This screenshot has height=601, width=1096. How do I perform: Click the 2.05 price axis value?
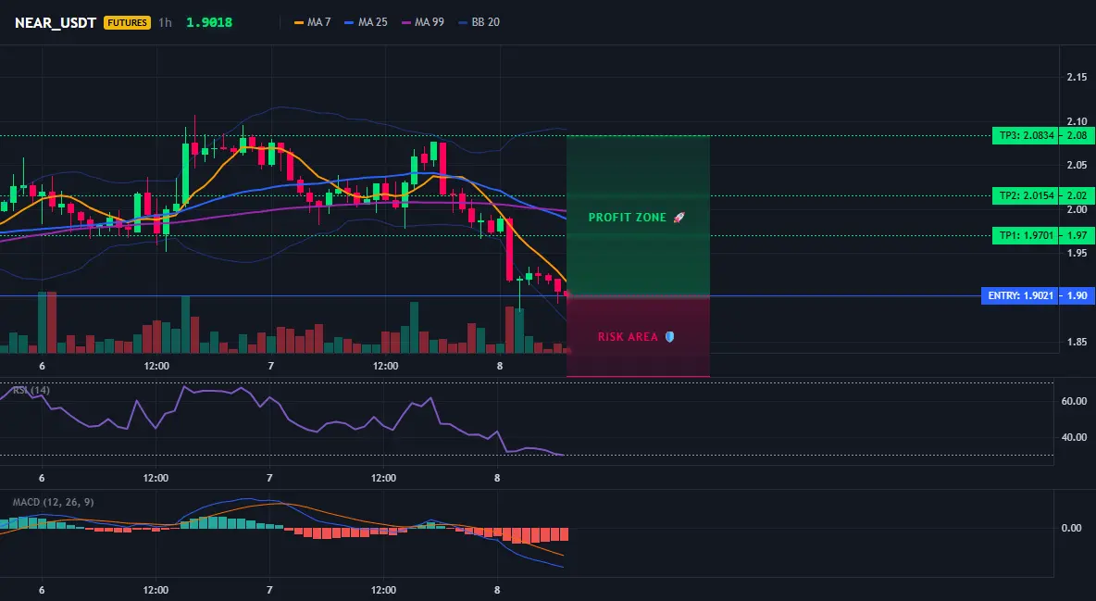1077,165
